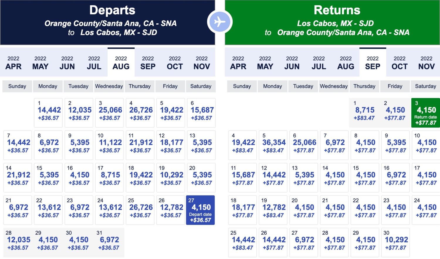
Task: Open the 2022 JUN returns month tab
Action: [292, 62]
